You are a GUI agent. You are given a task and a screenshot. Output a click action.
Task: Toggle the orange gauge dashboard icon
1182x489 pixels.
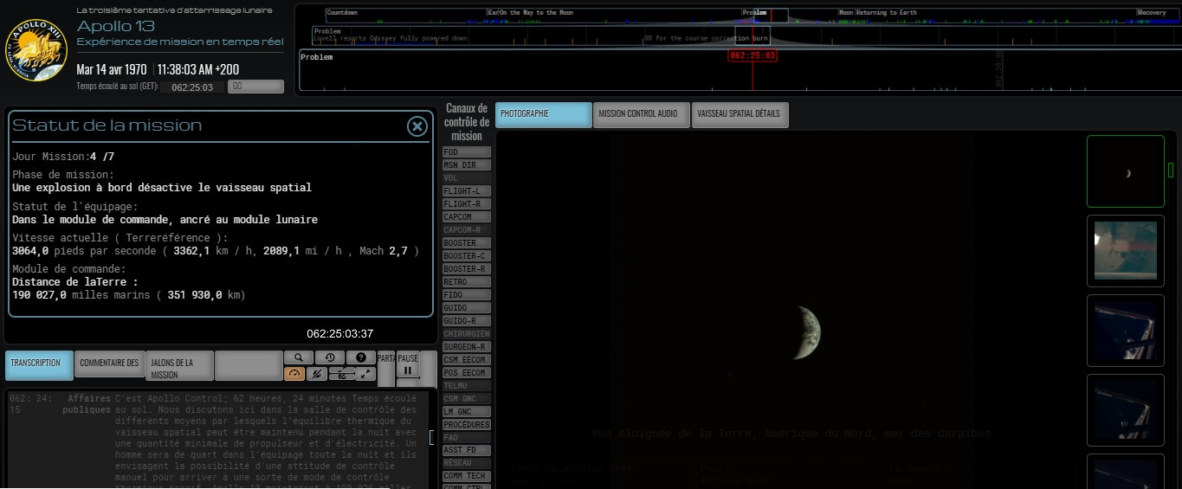(x=295, y=374)
